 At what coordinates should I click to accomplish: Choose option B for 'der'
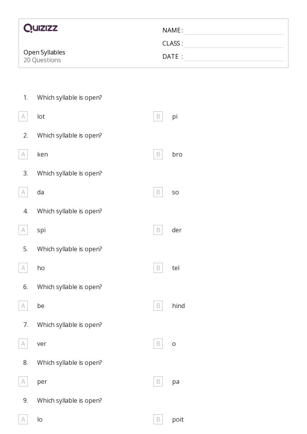coord(158,230)
